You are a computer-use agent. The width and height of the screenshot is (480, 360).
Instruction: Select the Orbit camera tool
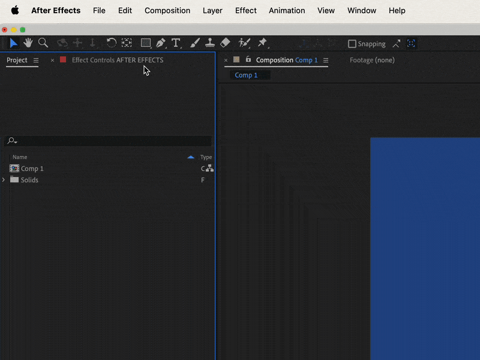tap(62, 43)
